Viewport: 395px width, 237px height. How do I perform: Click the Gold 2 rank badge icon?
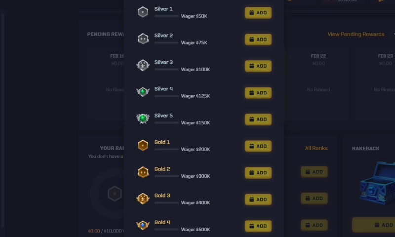143,172
